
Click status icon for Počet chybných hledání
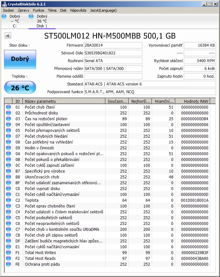[8, 136]
